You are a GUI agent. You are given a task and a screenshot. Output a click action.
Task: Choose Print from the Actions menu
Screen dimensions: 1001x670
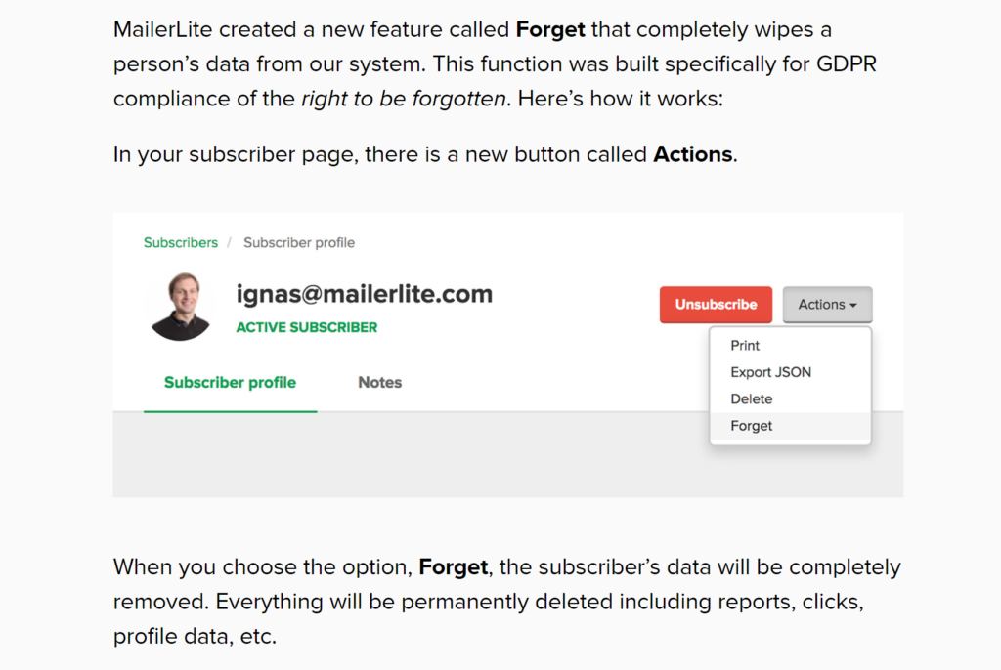(x=745, y=346)
